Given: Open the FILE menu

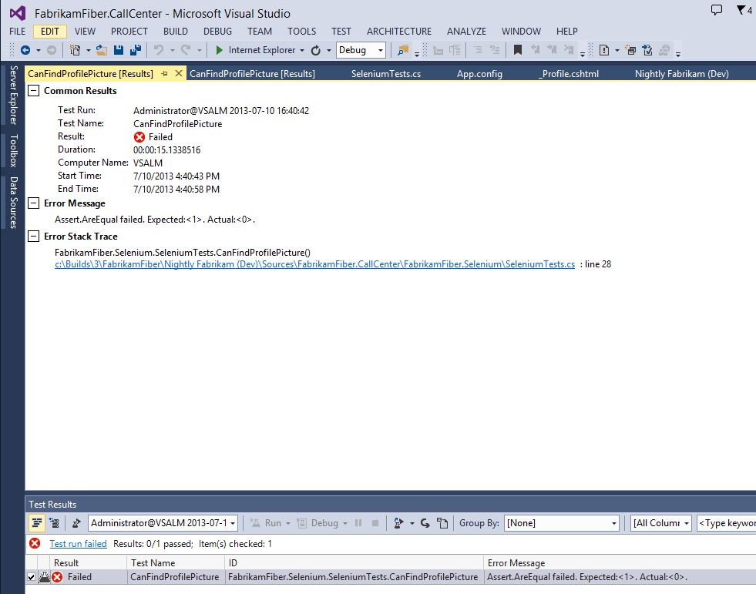Looking at the screenshot, I should [18, 32].
